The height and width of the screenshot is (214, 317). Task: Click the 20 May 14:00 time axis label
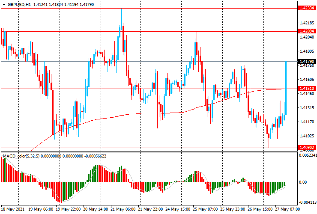[96, 209]
